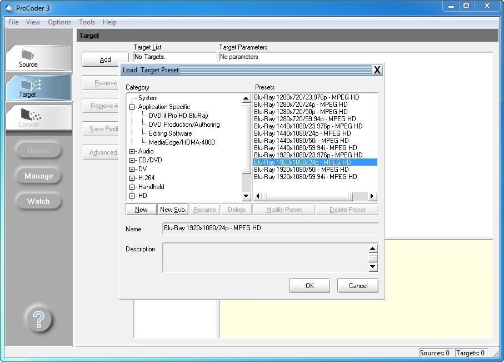This screenshot has width=504, height=362.
Task: Click the Category vertical scrollbar thumb
Action: click(x=246, y=138)
